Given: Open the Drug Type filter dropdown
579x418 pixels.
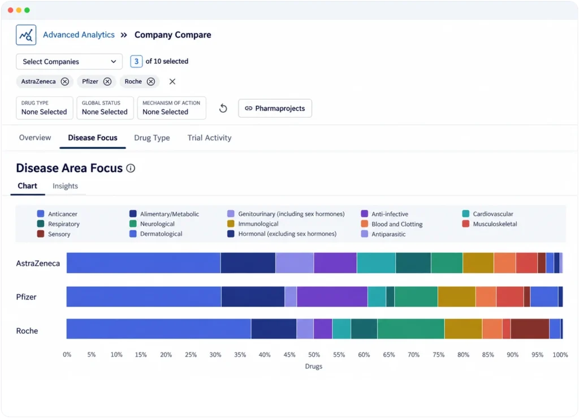Looking at the screenshot, I should pos(44,108).
